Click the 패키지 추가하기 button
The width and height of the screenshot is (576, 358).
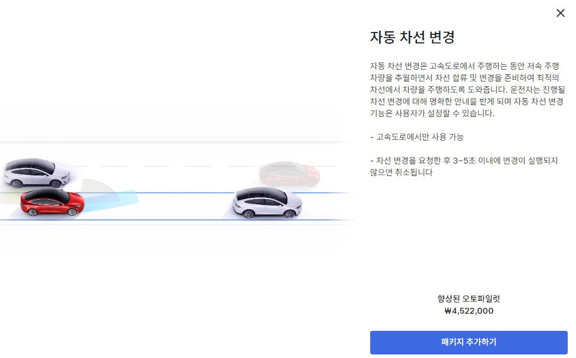[x=468, y=343]
